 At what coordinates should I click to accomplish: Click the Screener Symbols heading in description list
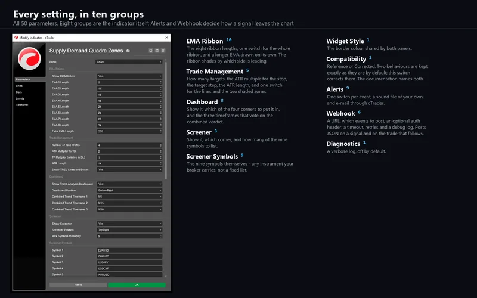tap(212, 156)
